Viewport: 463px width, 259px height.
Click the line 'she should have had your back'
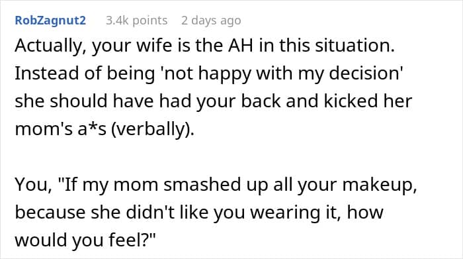(213, 101)
